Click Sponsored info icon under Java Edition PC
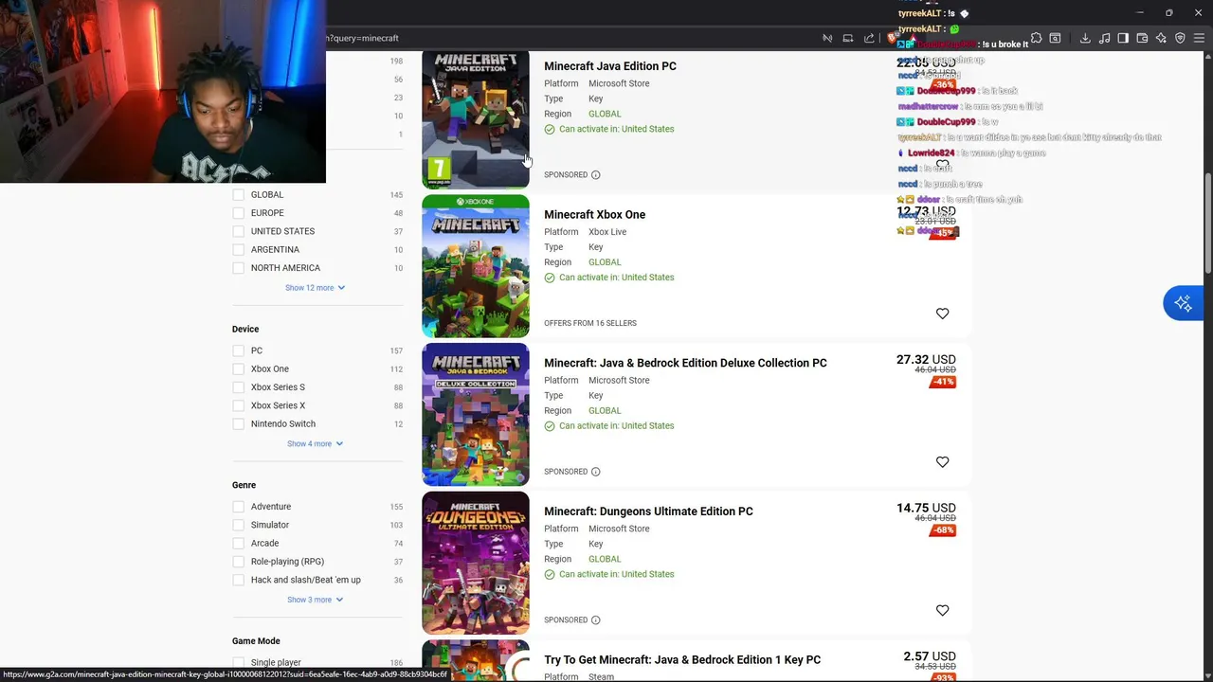The height and width of the screenshot is (682, 1213). (595, 175)
